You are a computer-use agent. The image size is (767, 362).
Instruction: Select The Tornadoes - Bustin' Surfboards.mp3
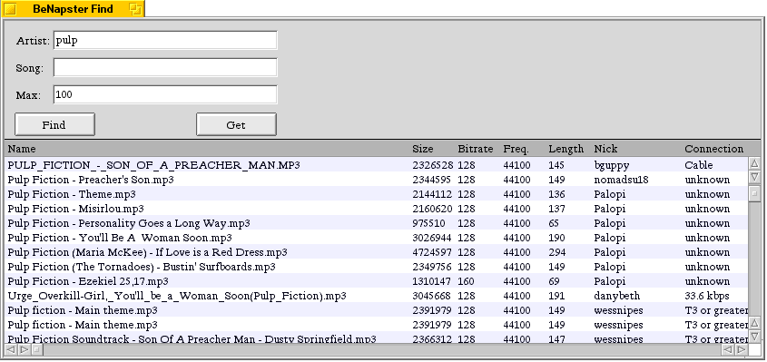(x=376, y=267)
